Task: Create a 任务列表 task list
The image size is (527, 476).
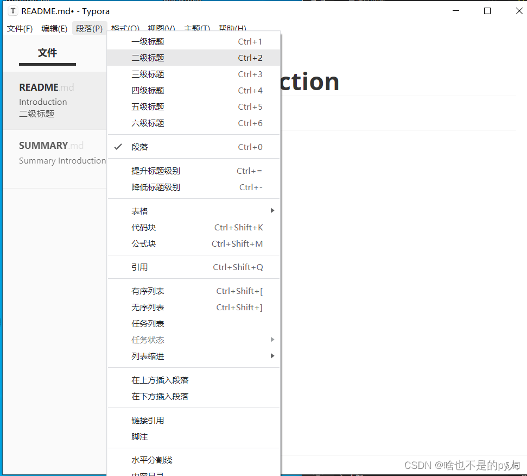Action: [x=148, y=323]
